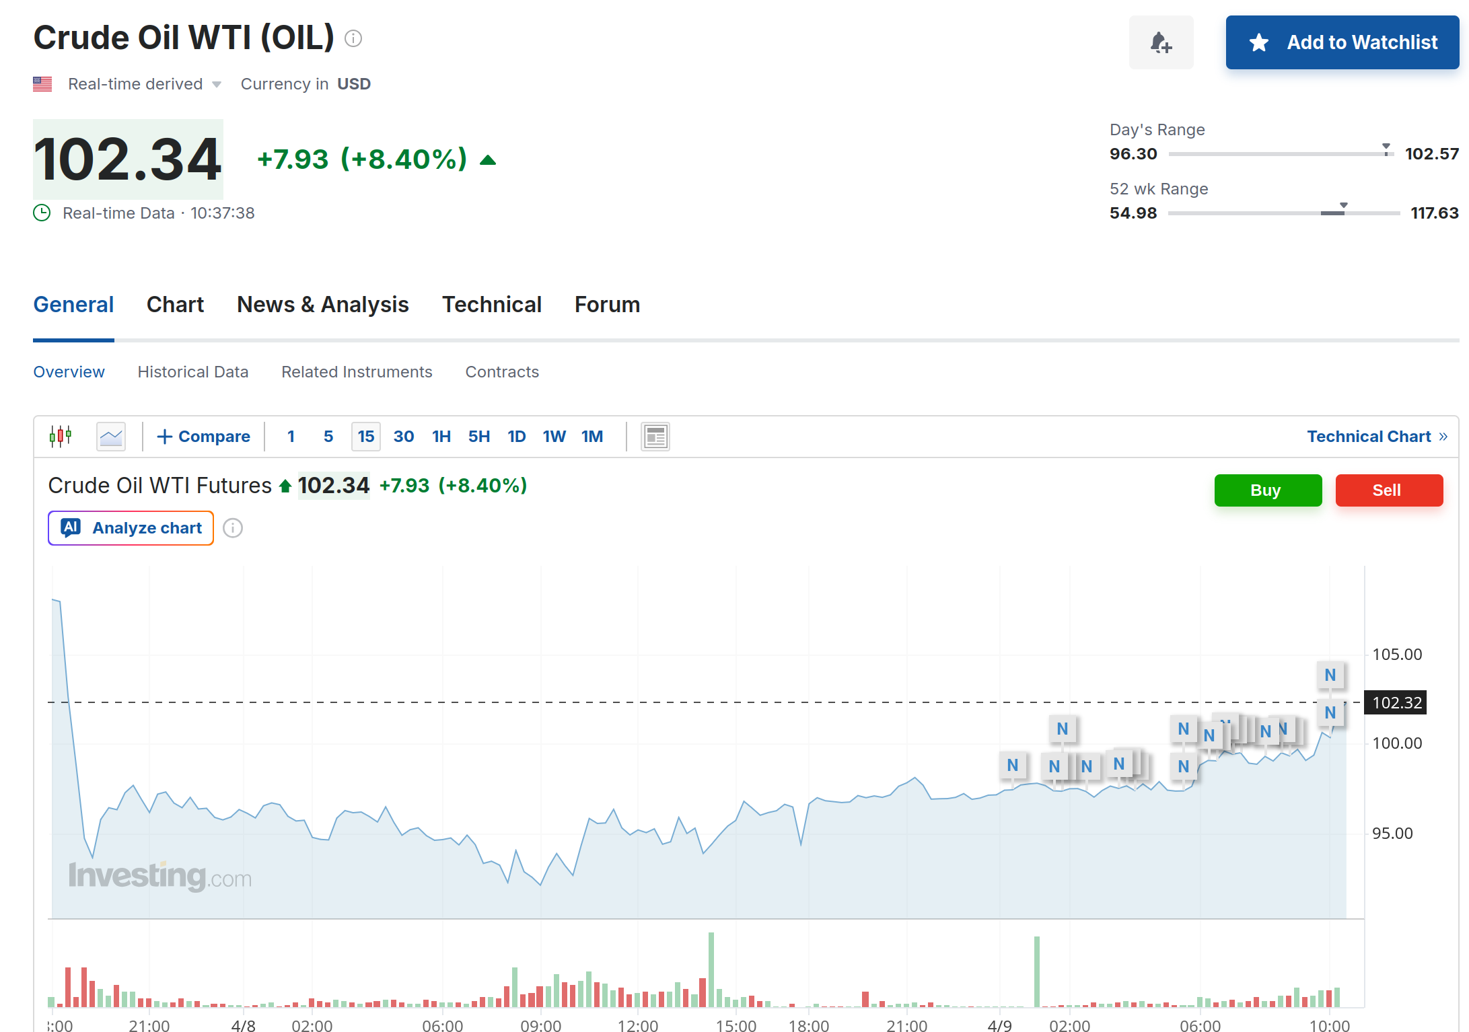Click info icon next to Analyze chart
The height and width of the screenshot is (1032, 1469).
coord(233,528)
